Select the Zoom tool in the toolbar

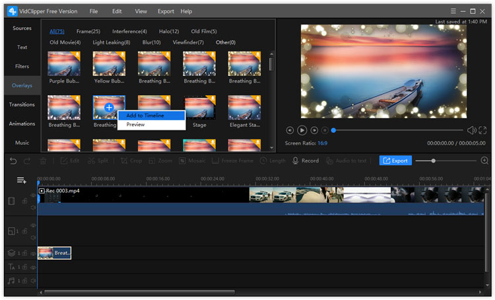pos(160,161)
